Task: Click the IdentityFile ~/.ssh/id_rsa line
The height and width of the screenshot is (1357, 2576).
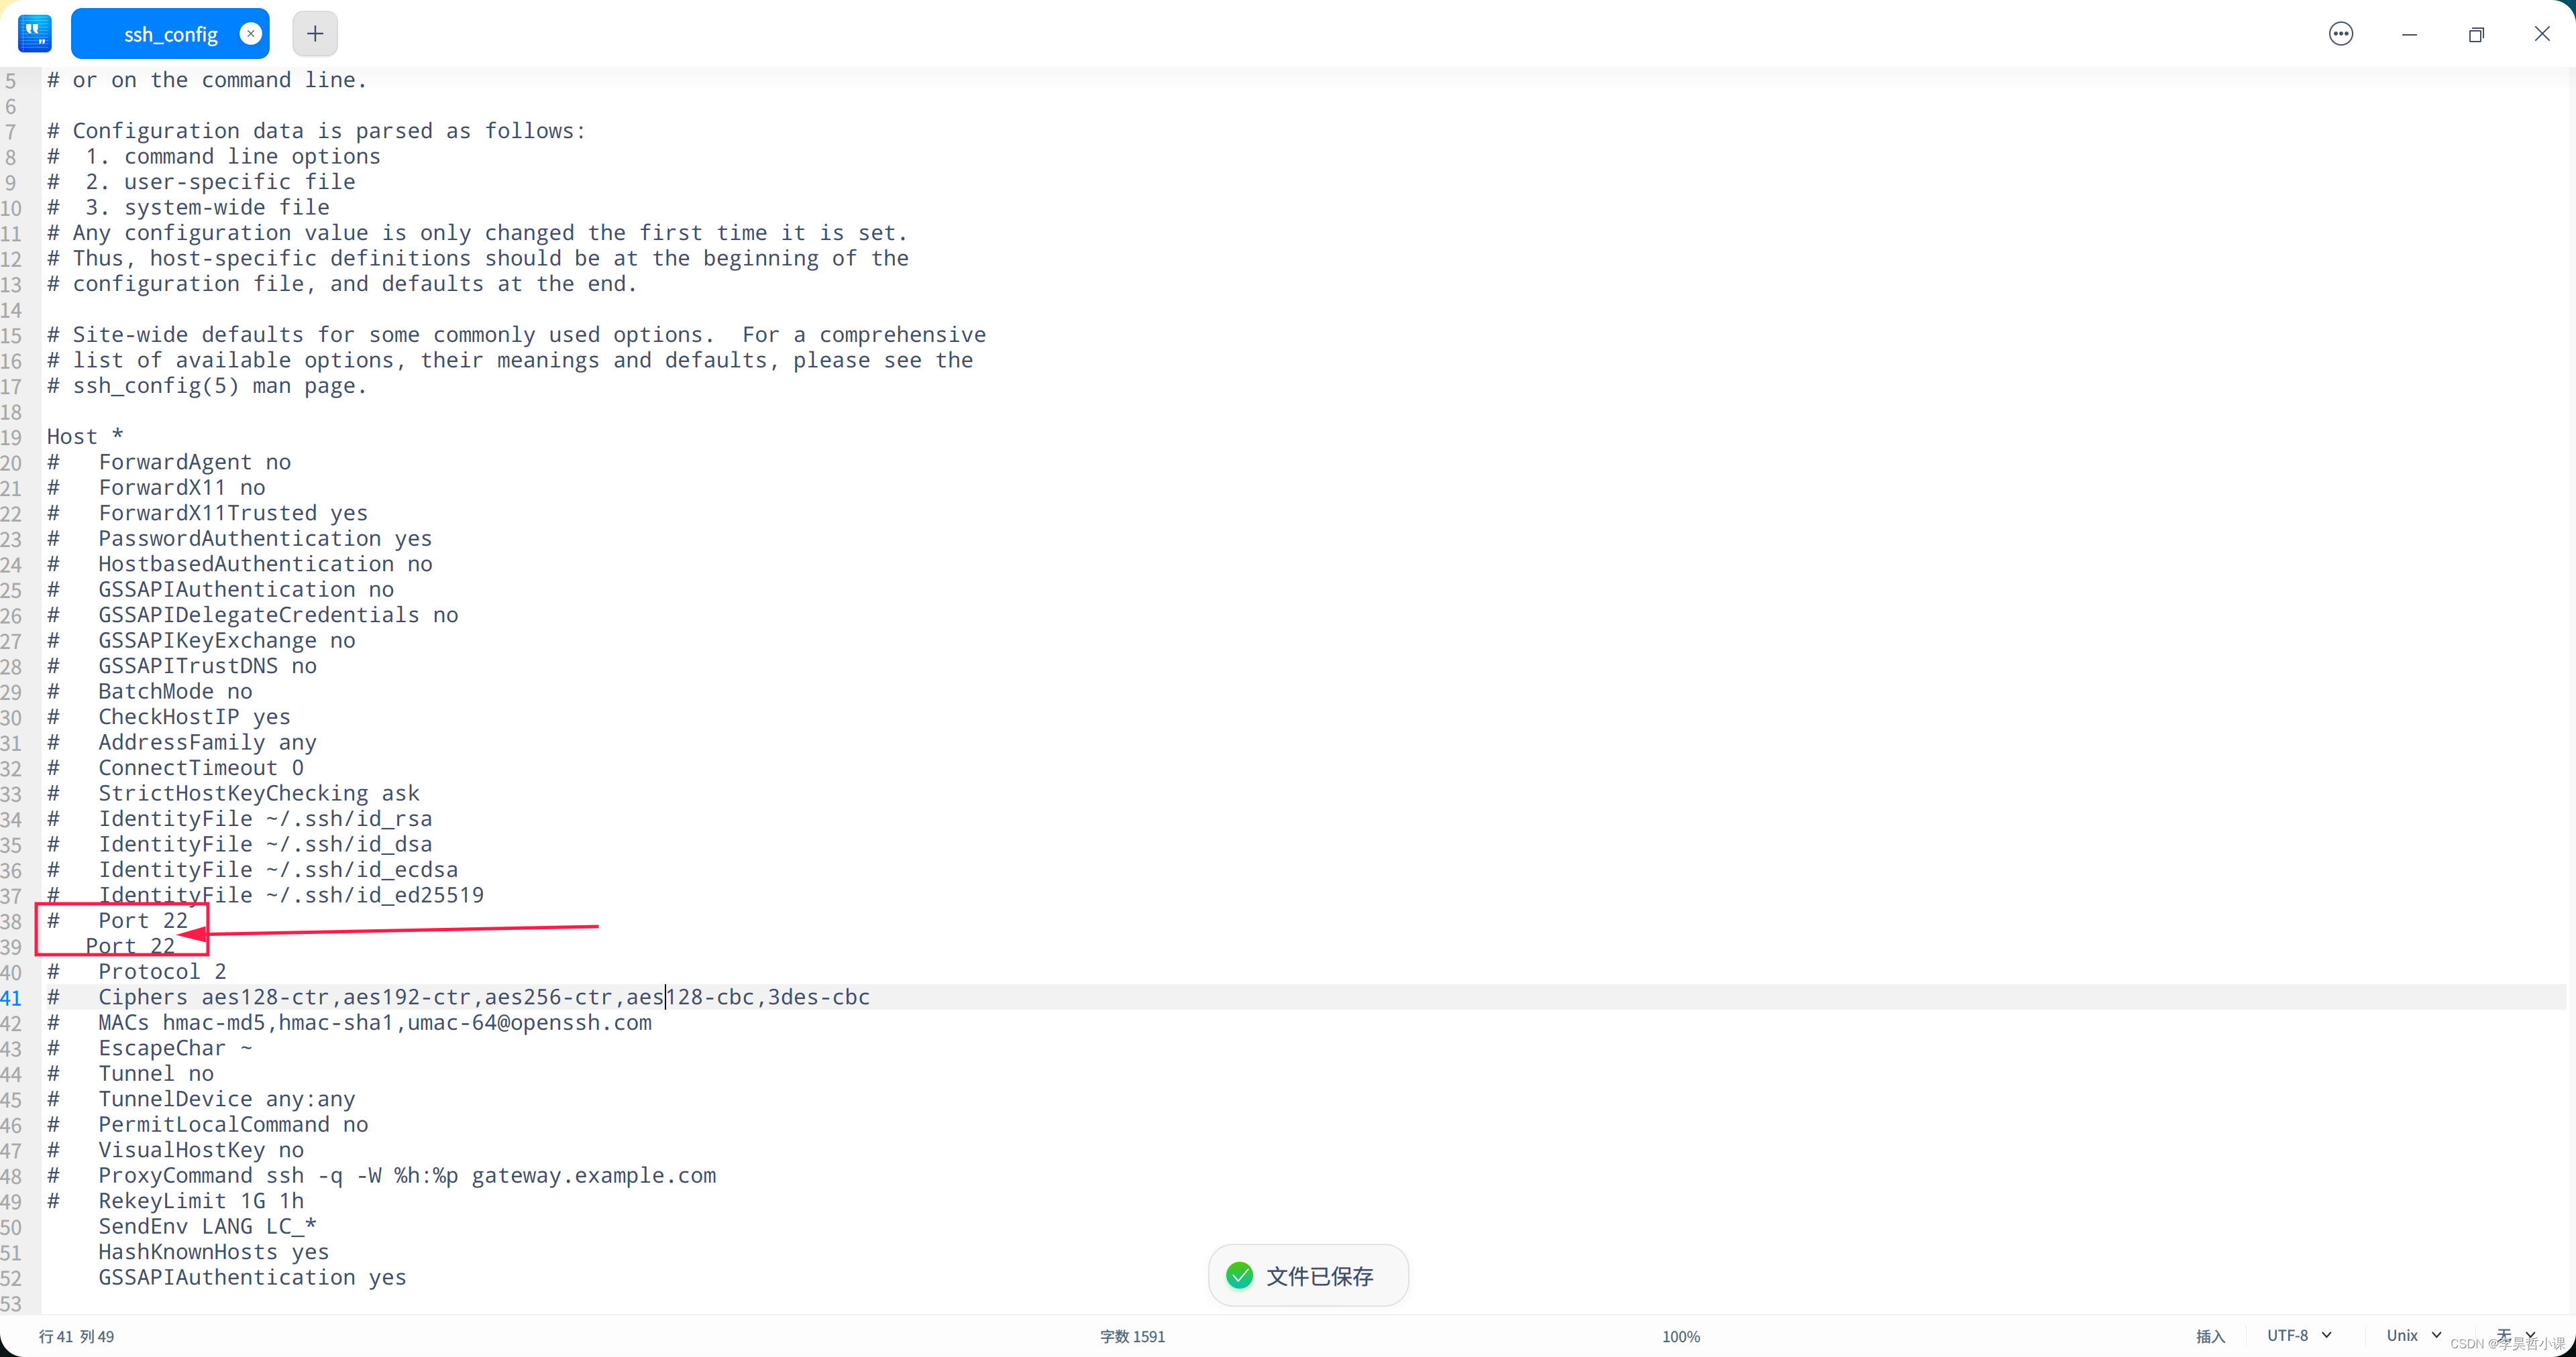Action: click(239, 819)
